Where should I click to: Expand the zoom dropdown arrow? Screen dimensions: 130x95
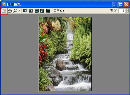(x=20, y=11)
